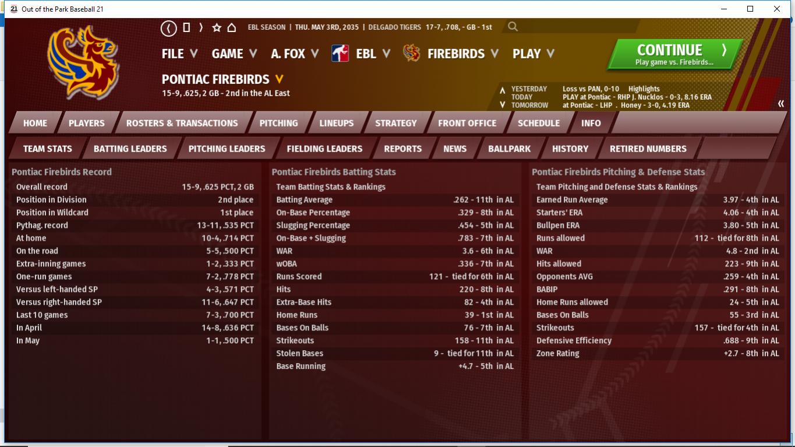Go to ROSTERS & TRANSACTIONS tab

tap(182, 123)
